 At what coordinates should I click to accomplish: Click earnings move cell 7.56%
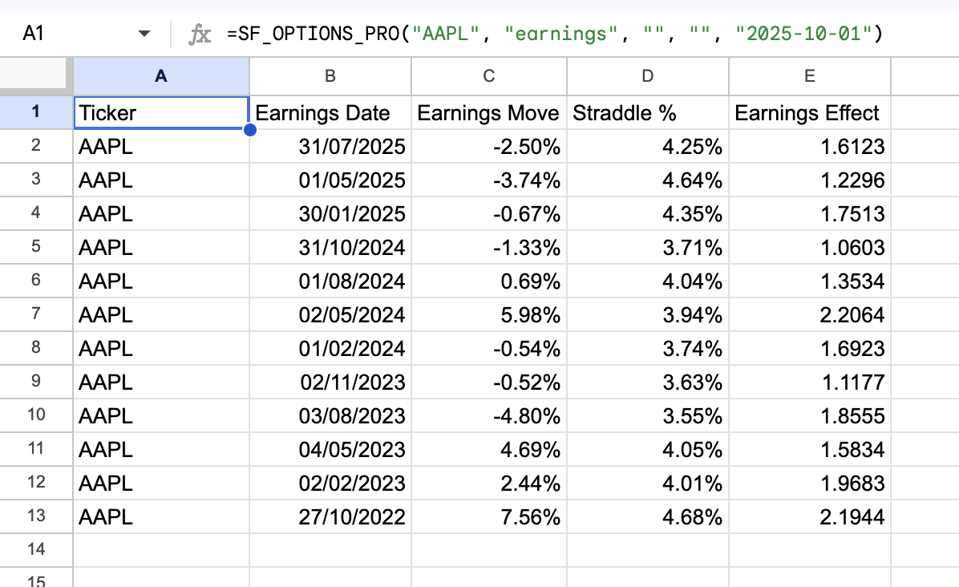pyautogui.click(x=489, y=516)
